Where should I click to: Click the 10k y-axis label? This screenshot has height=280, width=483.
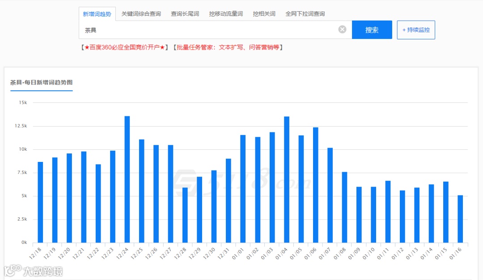(23, 149)
